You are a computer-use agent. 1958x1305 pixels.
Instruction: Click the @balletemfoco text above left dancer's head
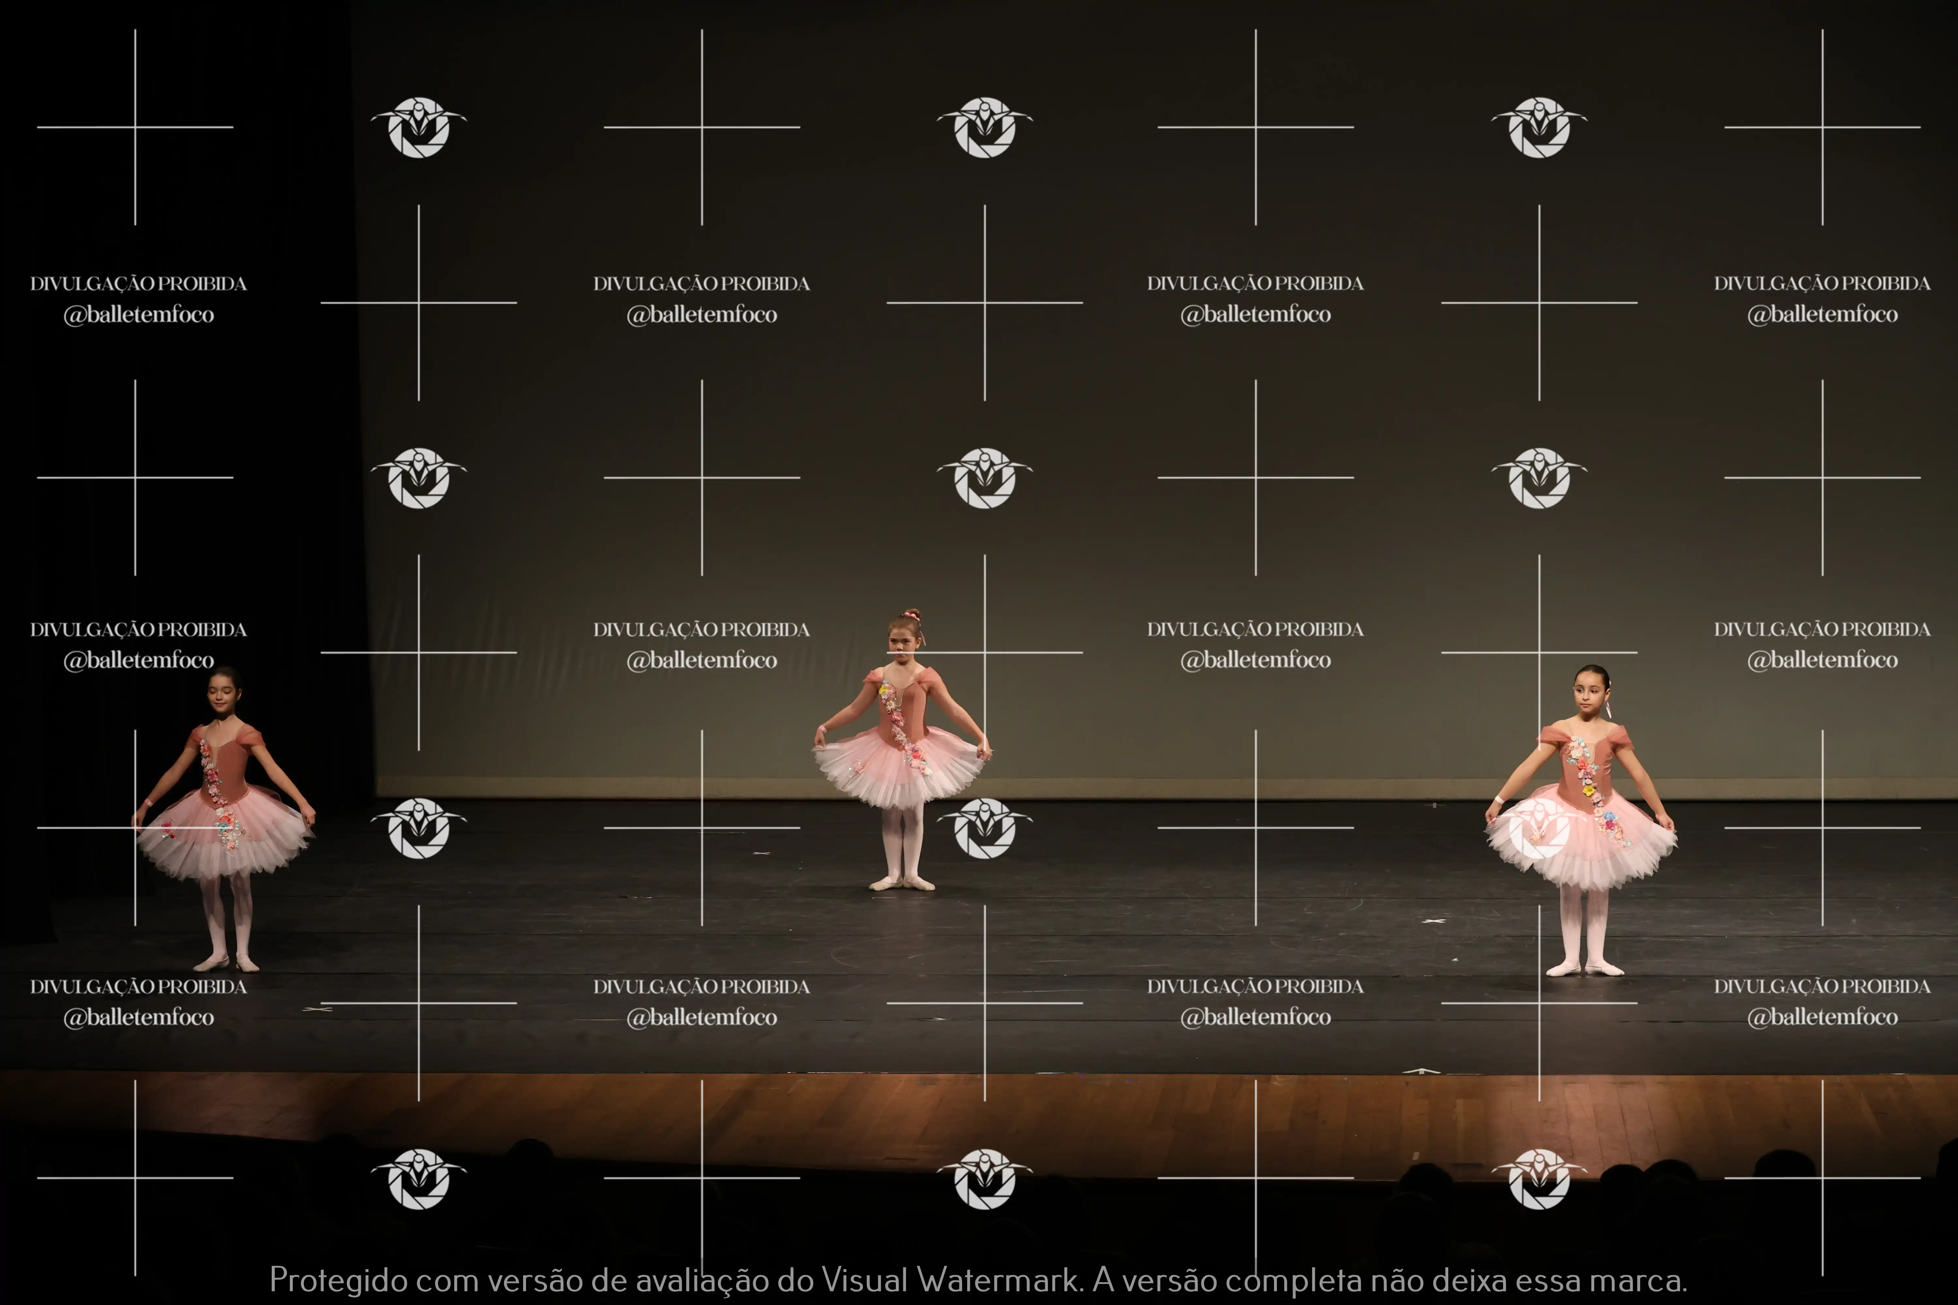(139, 660)
